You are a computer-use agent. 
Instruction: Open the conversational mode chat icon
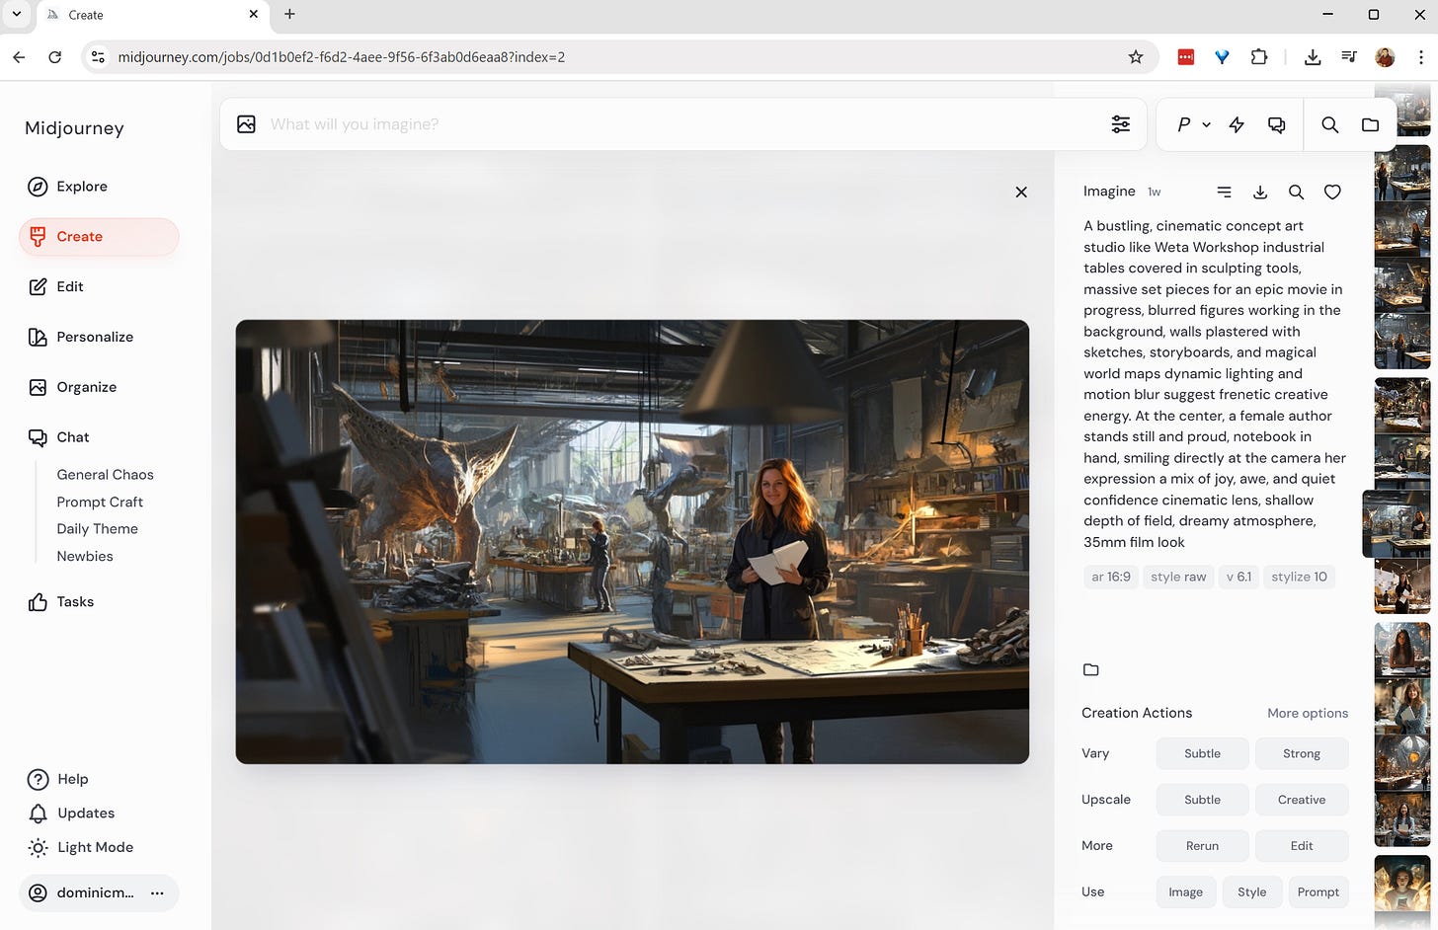1277,124
